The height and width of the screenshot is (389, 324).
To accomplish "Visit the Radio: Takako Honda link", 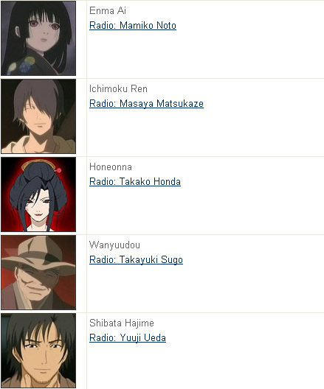I will pos(135,181).
